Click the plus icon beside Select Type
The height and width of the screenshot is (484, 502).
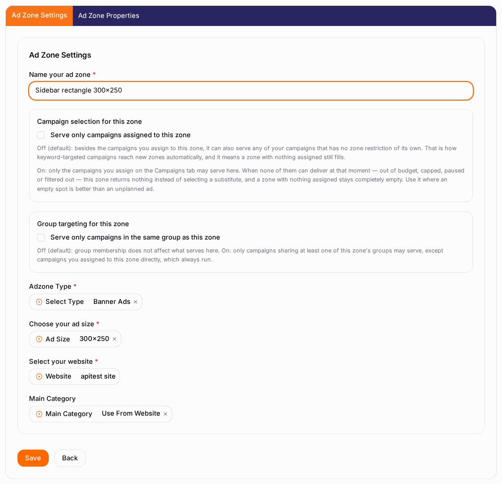[39, 302]
